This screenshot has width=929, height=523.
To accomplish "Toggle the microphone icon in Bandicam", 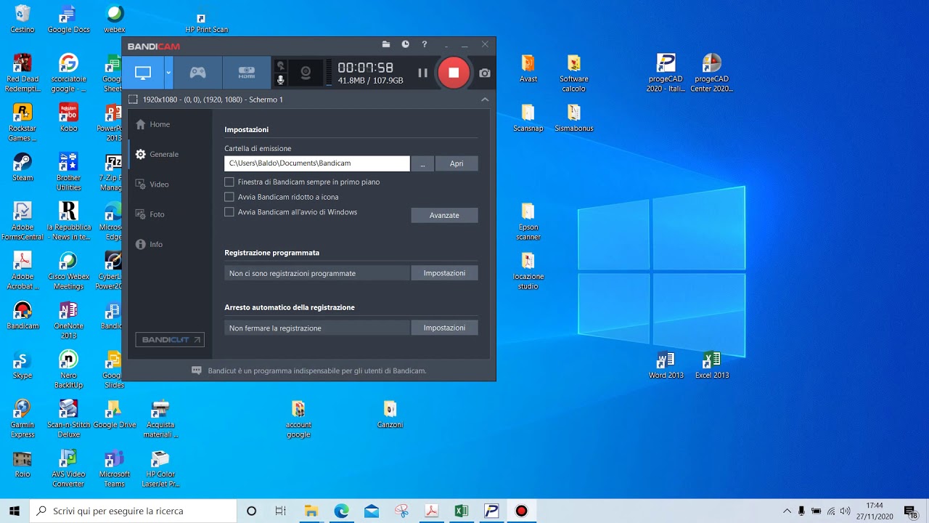I will click(281, 80).
